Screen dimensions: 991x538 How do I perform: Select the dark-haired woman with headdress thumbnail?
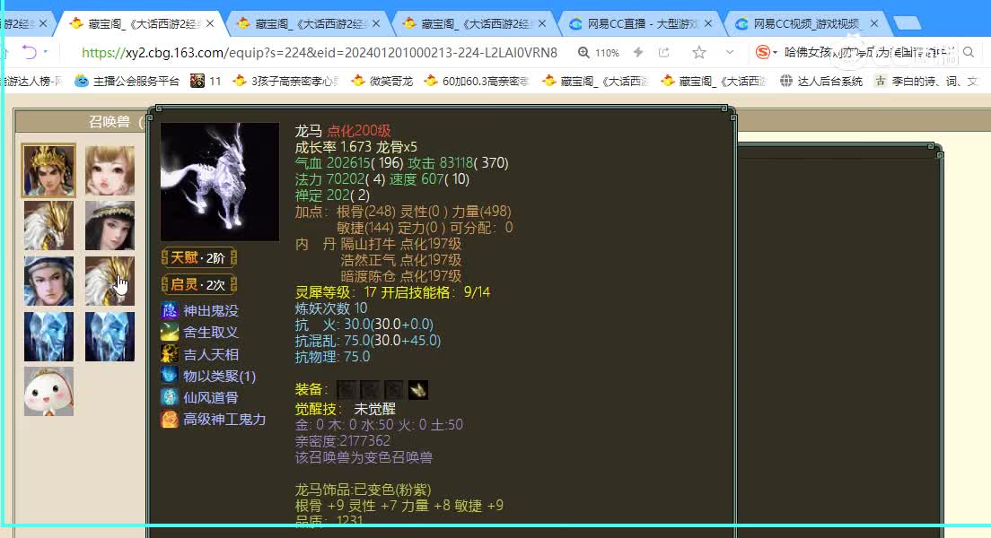pos(110,225)
